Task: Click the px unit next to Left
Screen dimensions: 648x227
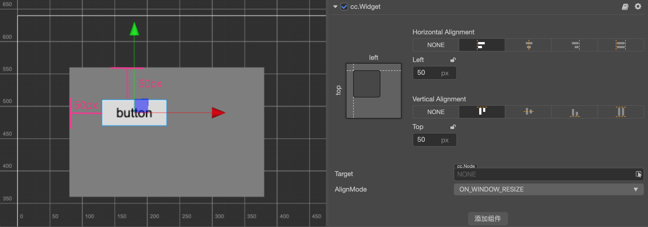Action: coord(445,73)
